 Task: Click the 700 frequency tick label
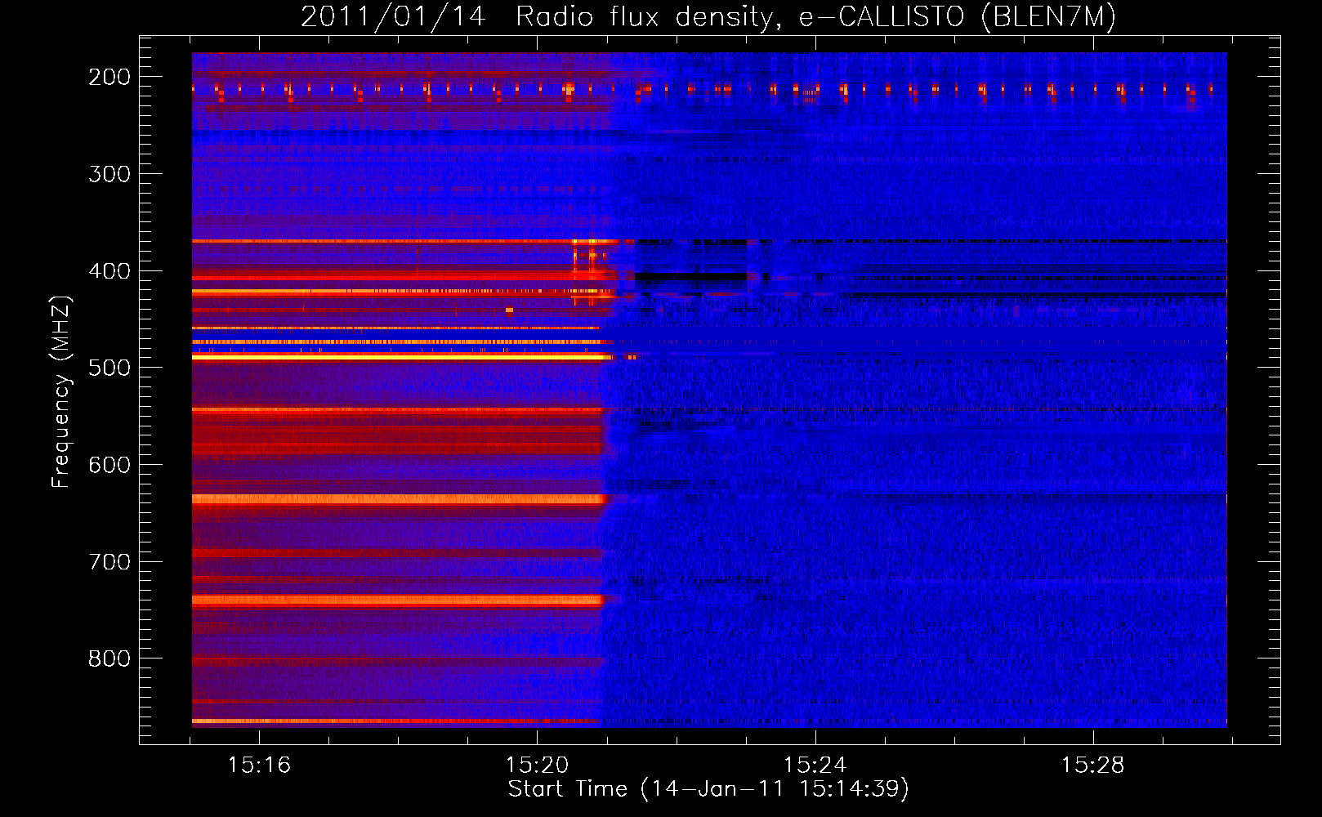click(x=109, y=562)
